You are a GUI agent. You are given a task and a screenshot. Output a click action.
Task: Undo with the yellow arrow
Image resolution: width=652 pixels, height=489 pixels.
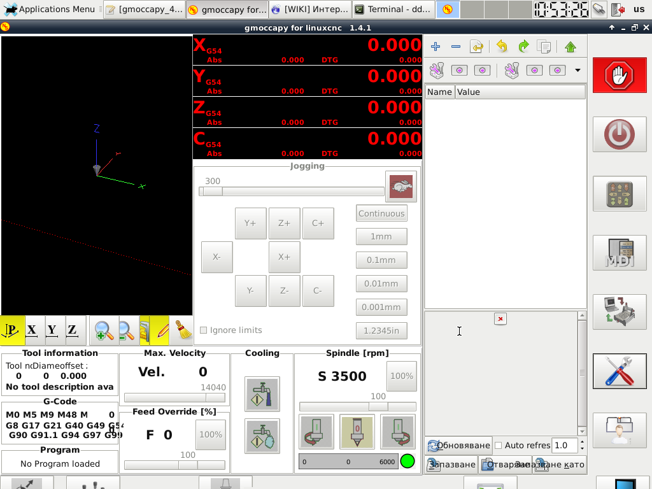502,46
